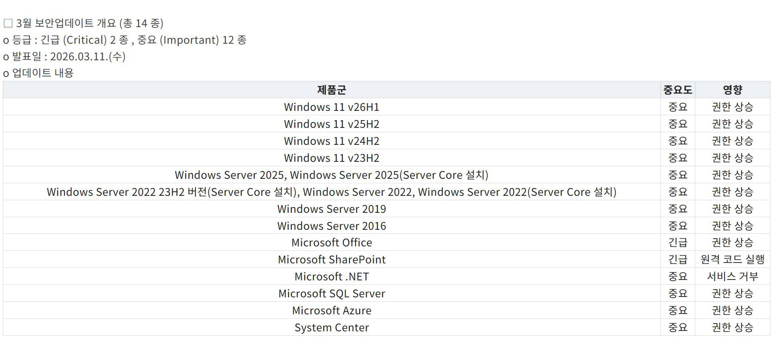772x339 pixels.
Task: Click 긴급 severity in the Microsoft SharePoint row
Action: 678,260
